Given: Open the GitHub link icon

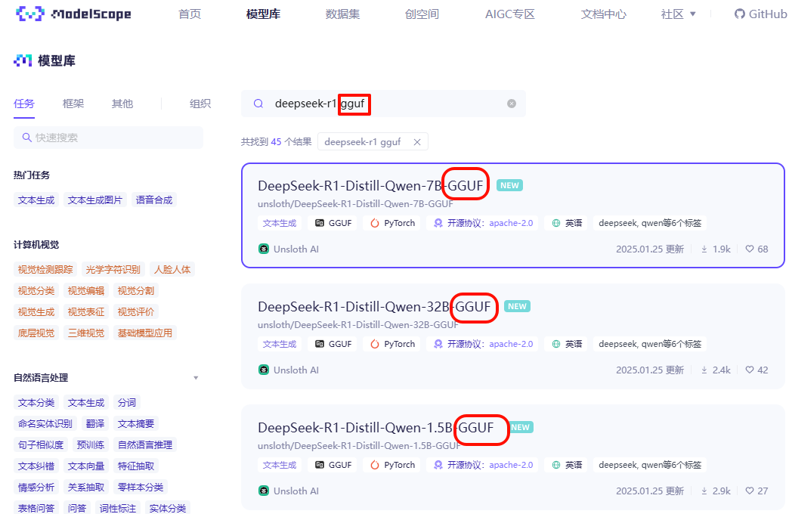Looking at the screenshot, I should pos(739,14).
